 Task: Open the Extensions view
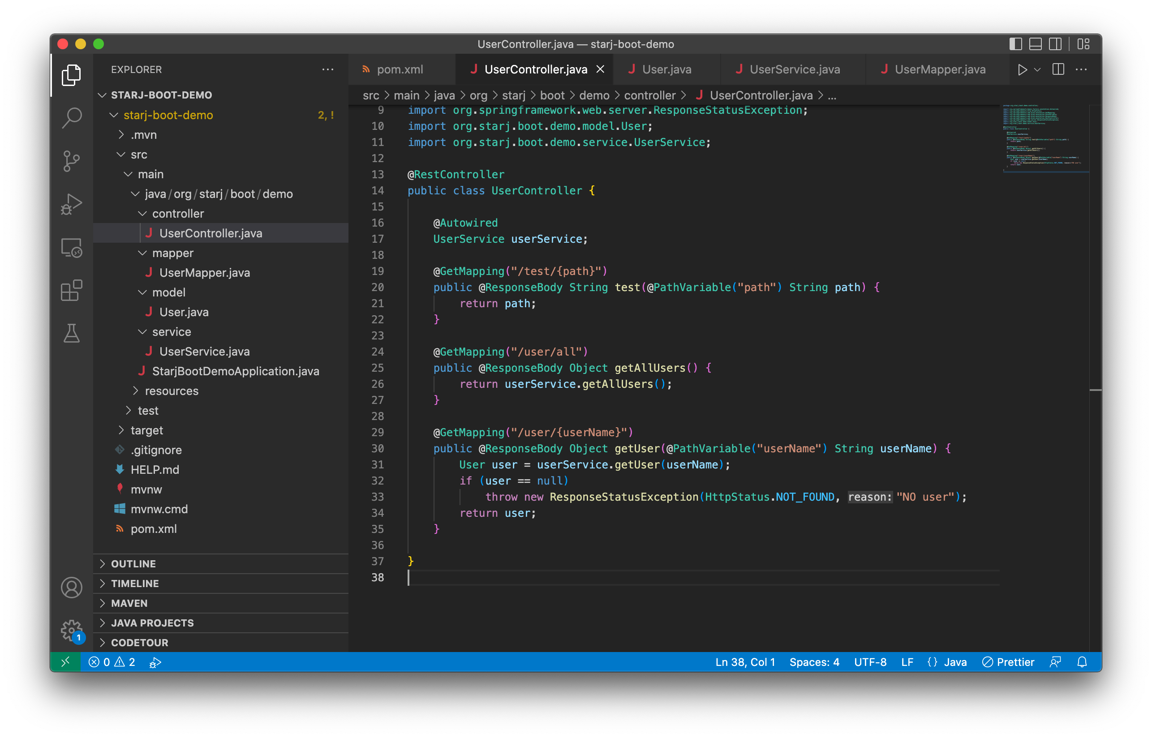coord(71,290)
